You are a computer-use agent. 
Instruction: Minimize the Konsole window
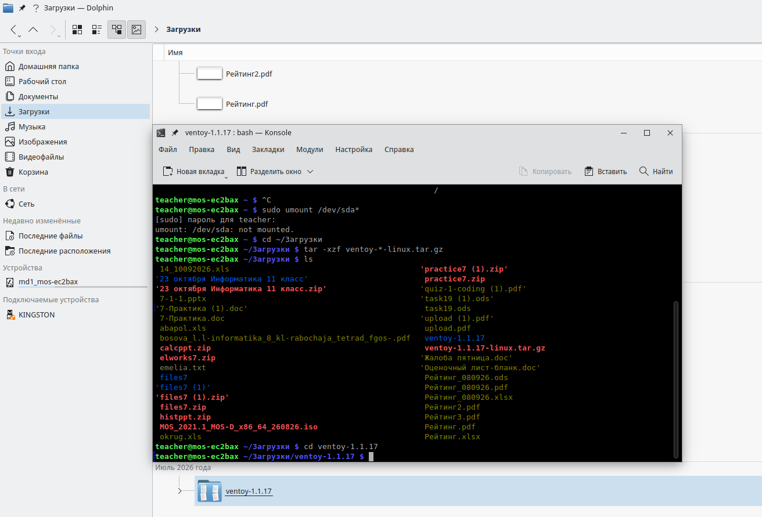(x=623, y=133)
